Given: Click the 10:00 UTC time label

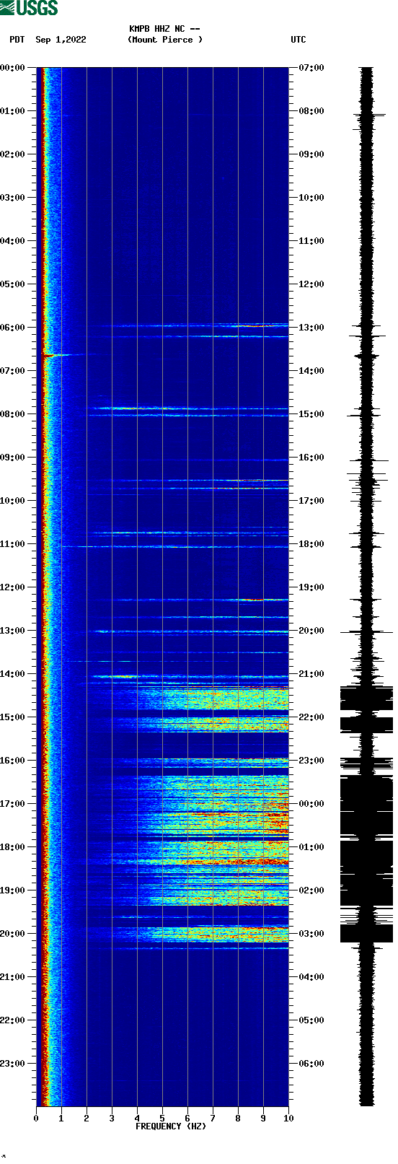Looking at the screenshot, I should tap(311, 198).
